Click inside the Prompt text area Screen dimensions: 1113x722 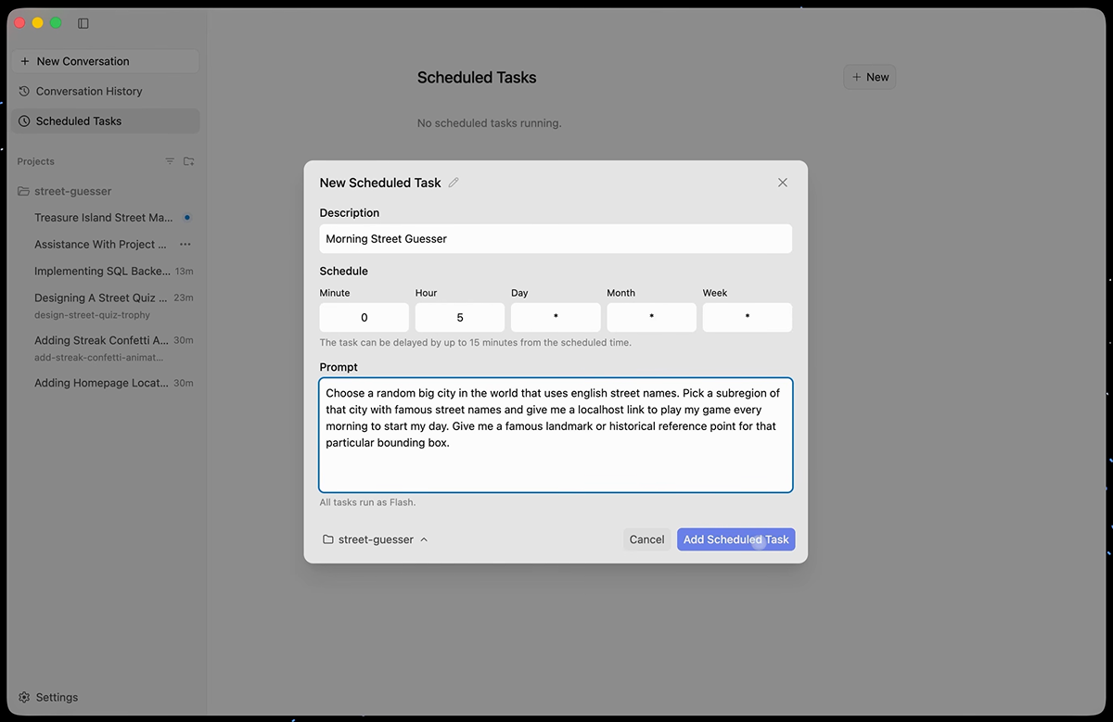pyautogui.click(x=556, y=435)
